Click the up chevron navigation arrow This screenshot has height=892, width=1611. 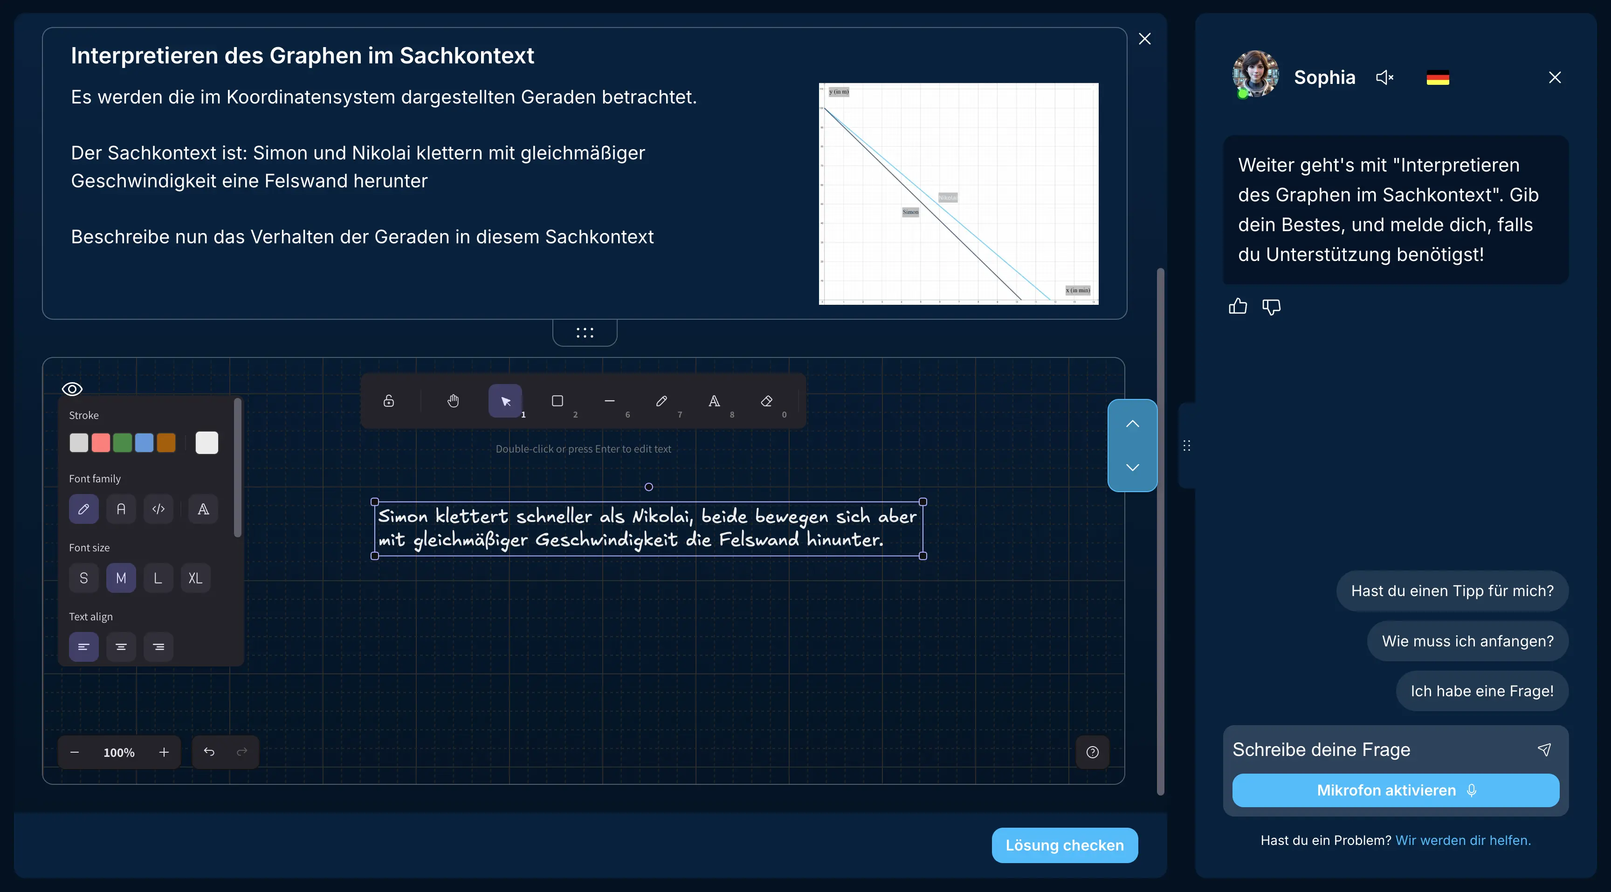pos(1133,424)
